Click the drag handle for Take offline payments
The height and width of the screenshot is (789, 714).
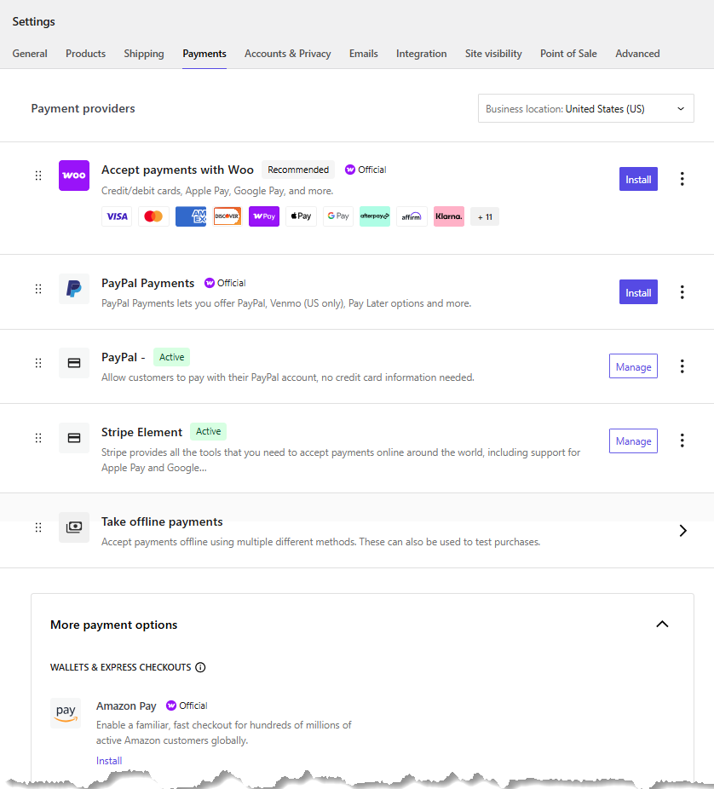click(x=38, y=527)
